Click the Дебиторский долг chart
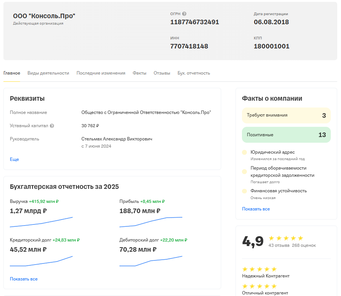Screen dimensions: 341x296 click(x=151, y=261)
